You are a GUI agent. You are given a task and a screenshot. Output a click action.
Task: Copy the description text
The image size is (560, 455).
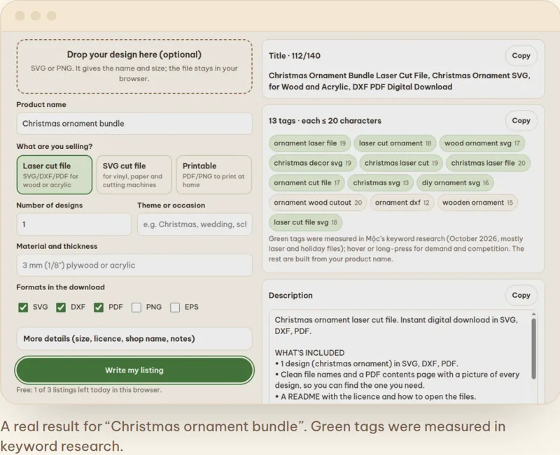pyautogui.click(x=521, y=295)
